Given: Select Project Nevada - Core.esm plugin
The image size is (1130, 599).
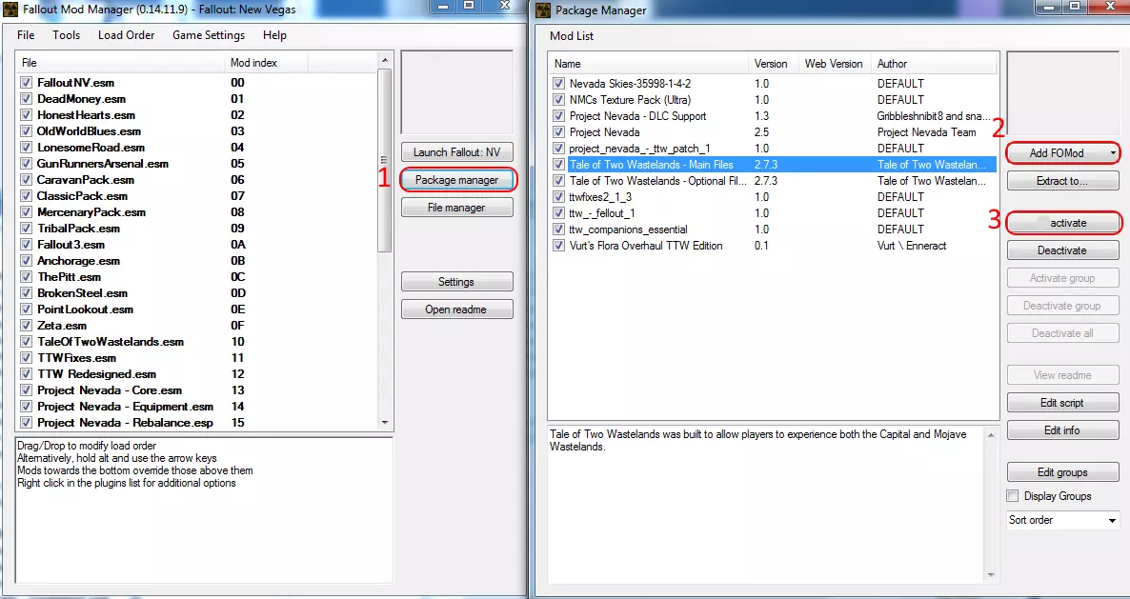Looking at the screenshot, I should [110, 391].
